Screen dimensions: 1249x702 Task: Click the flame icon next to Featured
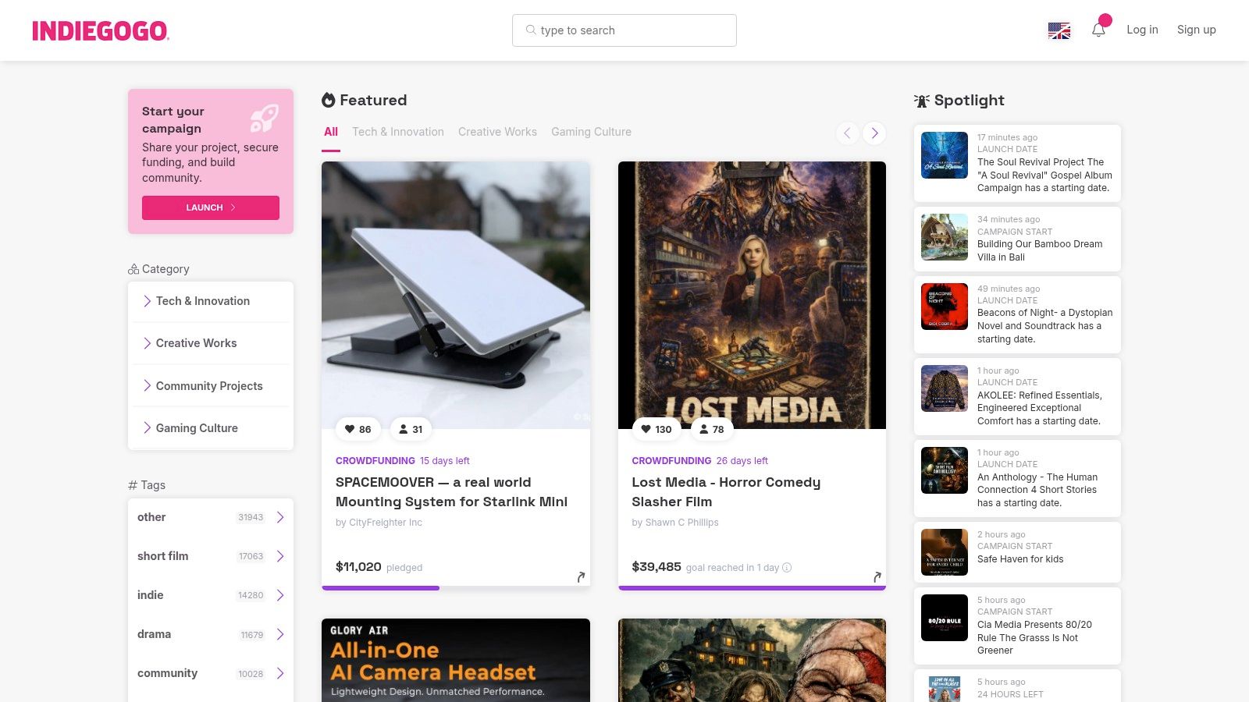click(x=328, y=100)
